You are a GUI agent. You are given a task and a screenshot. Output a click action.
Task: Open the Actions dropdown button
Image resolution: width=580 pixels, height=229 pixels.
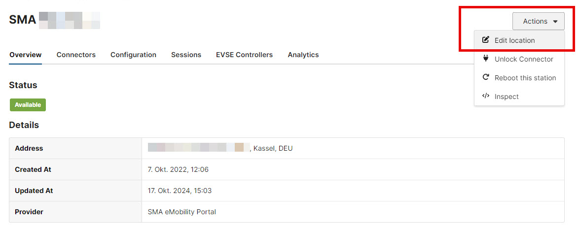pos(538,21)
